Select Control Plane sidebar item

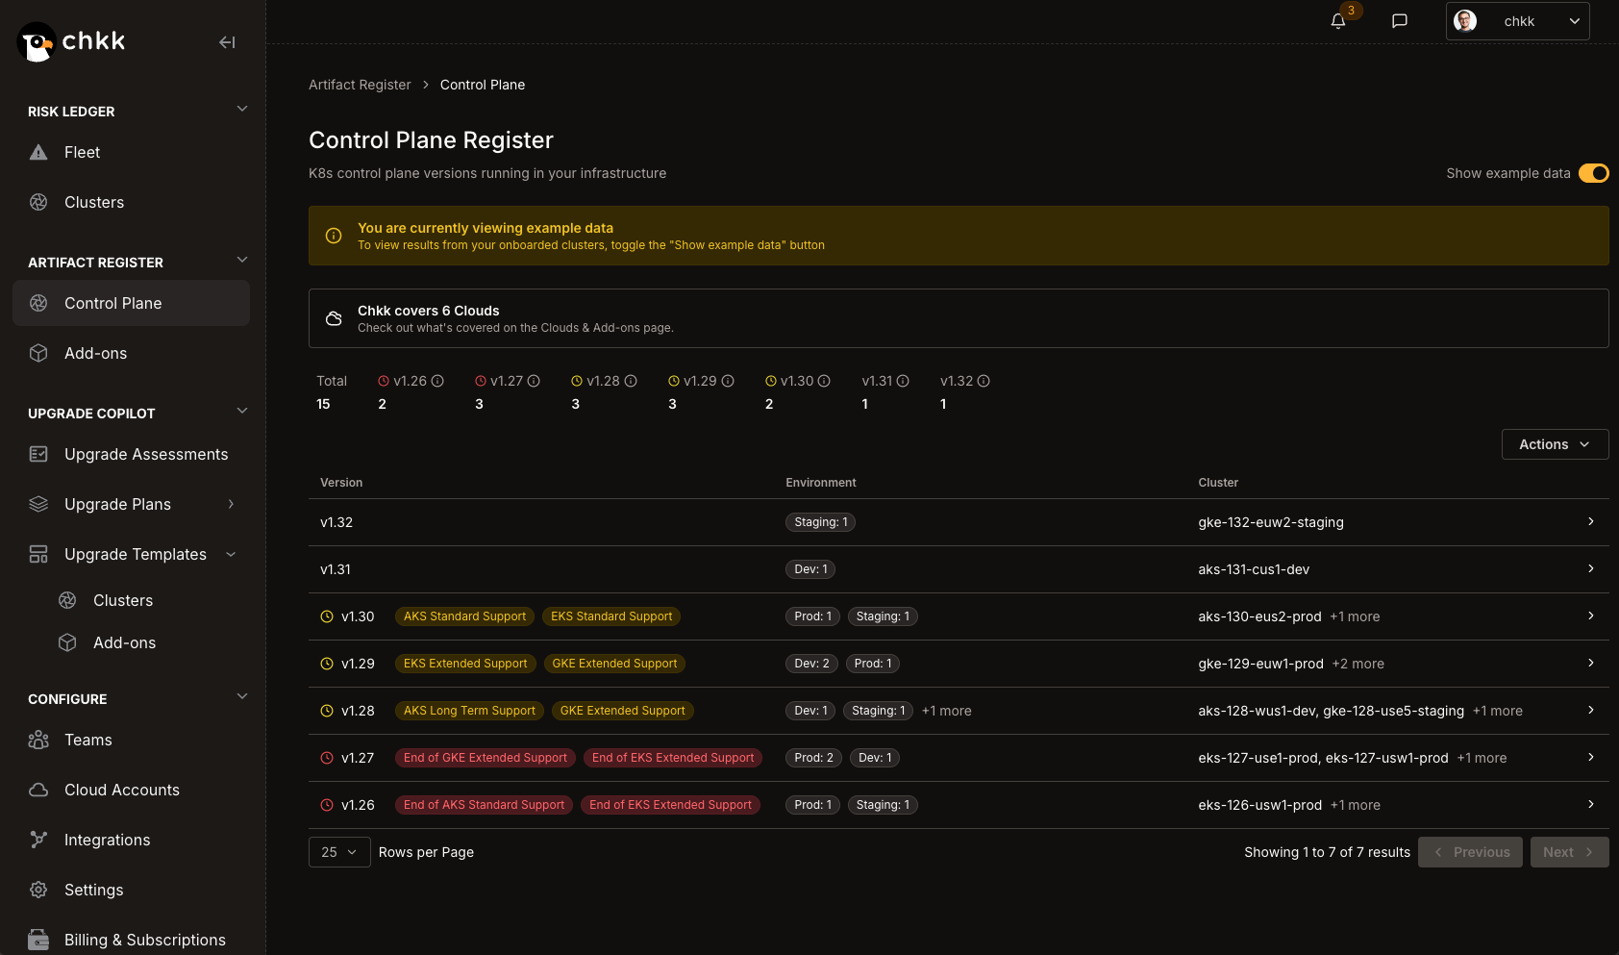pyautogui.click(x=131, y=303)
